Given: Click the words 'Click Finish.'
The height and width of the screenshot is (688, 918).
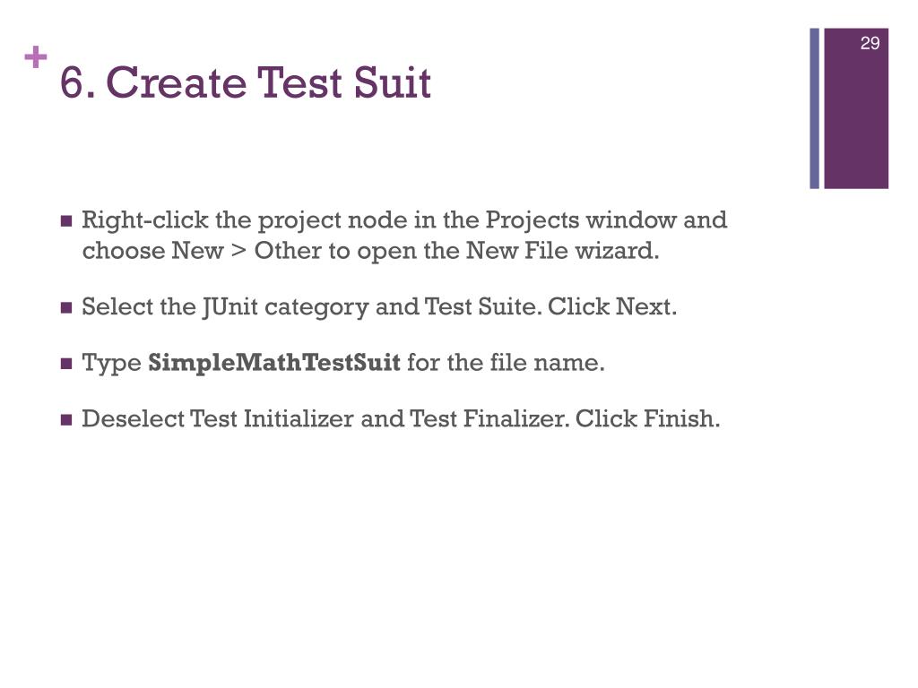Looking at the screenshot, I should 647,419.
